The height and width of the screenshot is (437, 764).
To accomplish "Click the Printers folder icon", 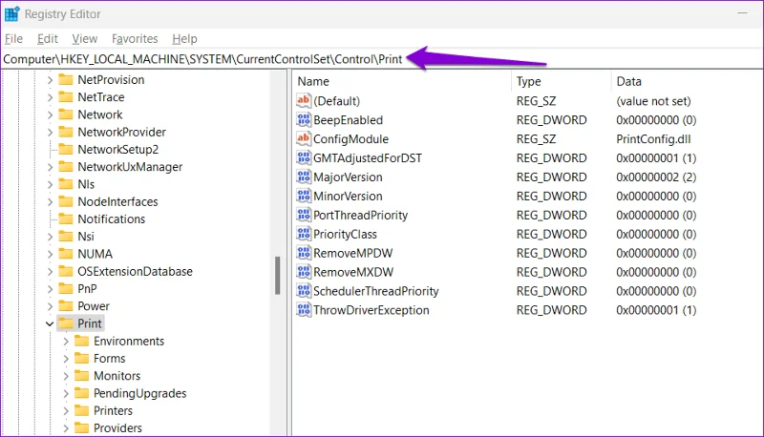I will [81, 410].
